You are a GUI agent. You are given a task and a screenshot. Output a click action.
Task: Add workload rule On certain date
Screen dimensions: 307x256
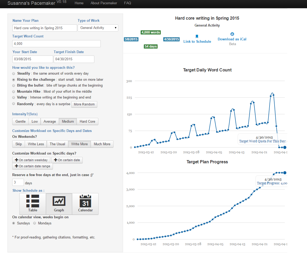[x=67, y=160]
